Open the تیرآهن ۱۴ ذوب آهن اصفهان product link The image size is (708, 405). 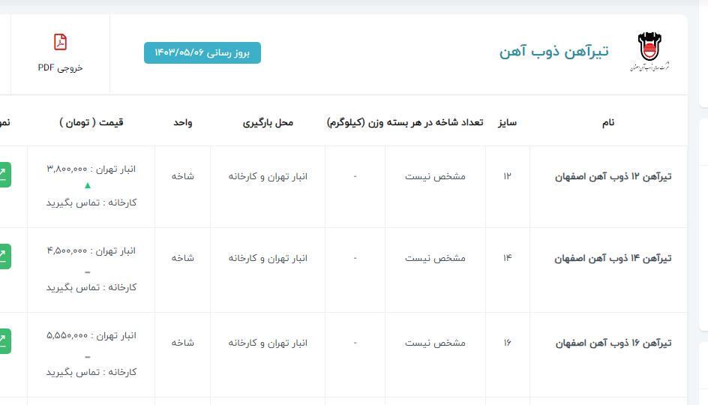point(613,258)
